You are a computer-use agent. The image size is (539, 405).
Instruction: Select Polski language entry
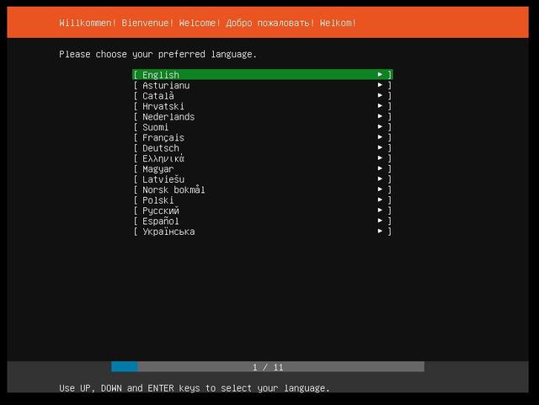pos(263,200)
